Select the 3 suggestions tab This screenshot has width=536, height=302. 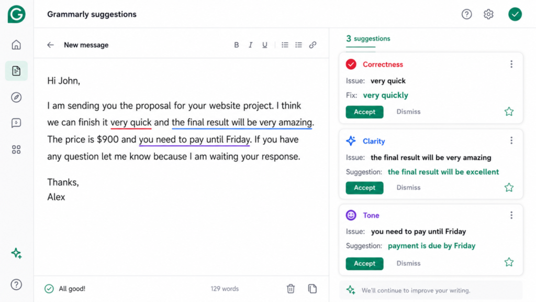coord(368,39)
